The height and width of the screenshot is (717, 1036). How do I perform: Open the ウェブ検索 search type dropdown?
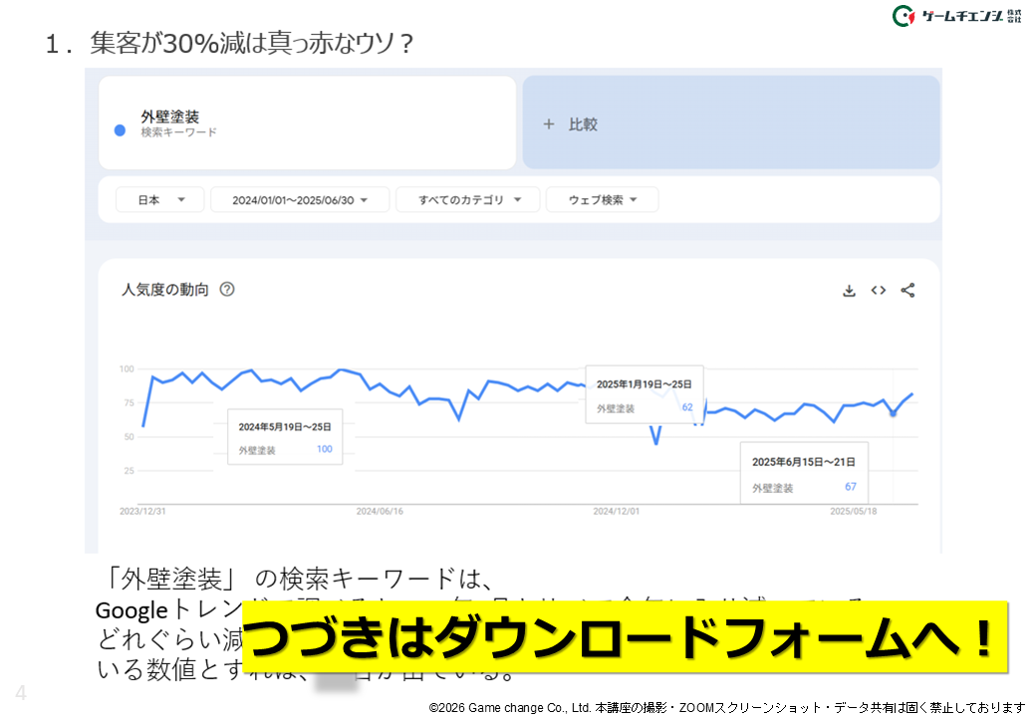tap(602, 199)
